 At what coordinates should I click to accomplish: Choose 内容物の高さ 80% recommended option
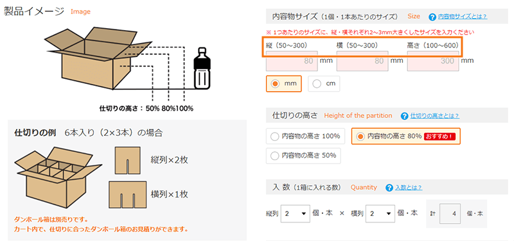pos(406,137)
